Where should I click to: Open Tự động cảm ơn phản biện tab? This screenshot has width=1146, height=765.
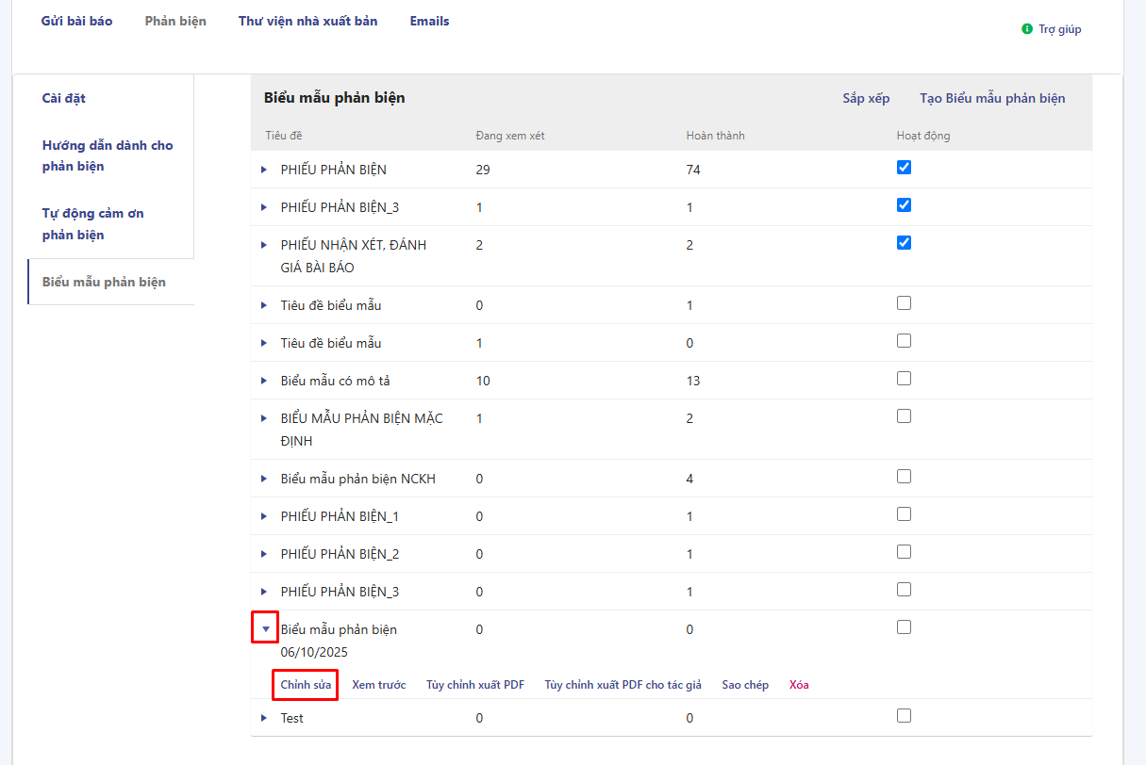93,224
